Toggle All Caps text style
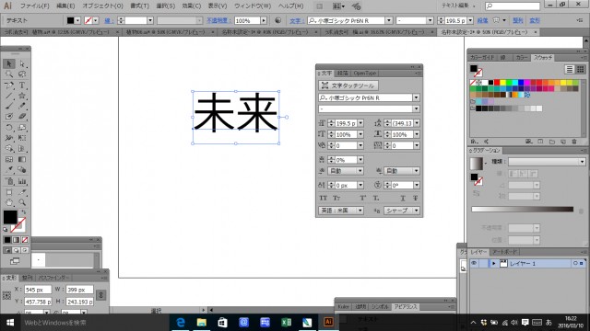The width and height of the screenshot is (590, 331). click(324, 198)
